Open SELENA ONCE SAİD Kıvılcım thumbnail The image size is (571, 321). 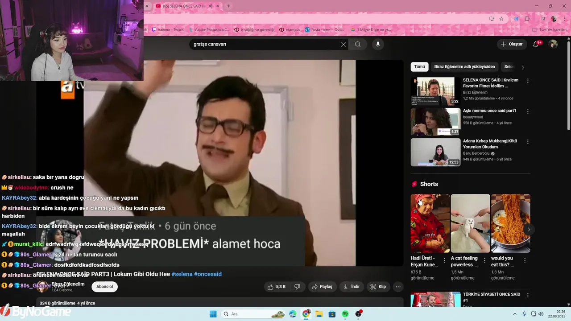pos(435,91)
